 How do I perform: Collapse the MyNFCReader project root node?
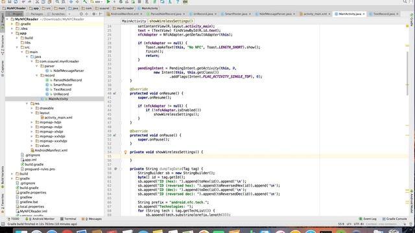7,19
